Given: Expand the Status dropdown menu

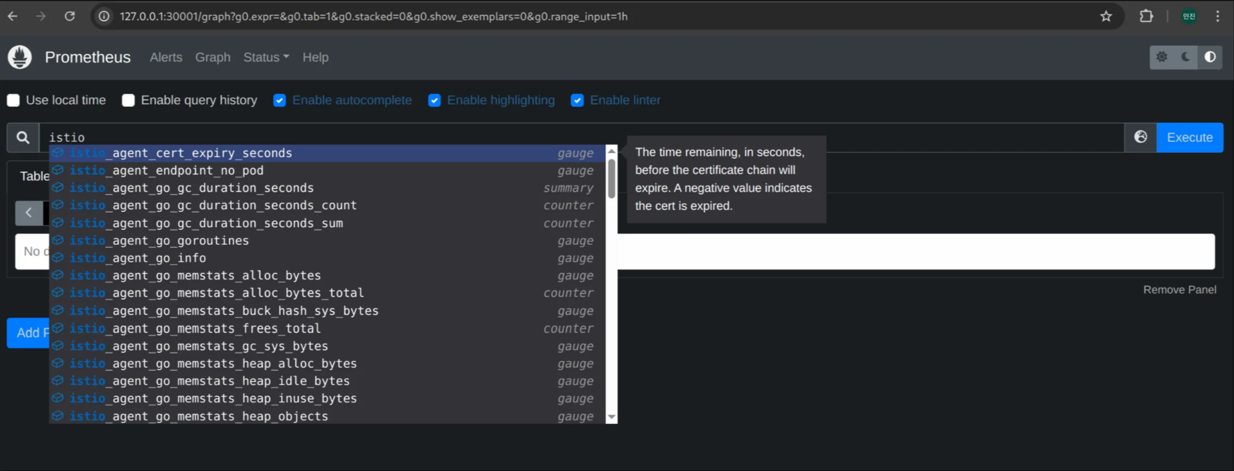Looking at the screenshot, I should pyautogui.click(x=266, y=57).
